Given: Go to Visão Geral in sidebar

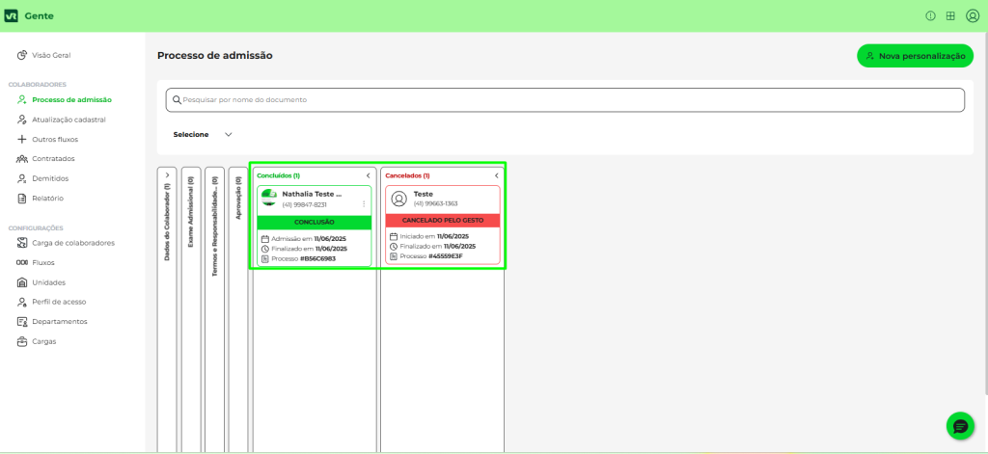Looking at the screenshot, I should [x=51, y=55].
